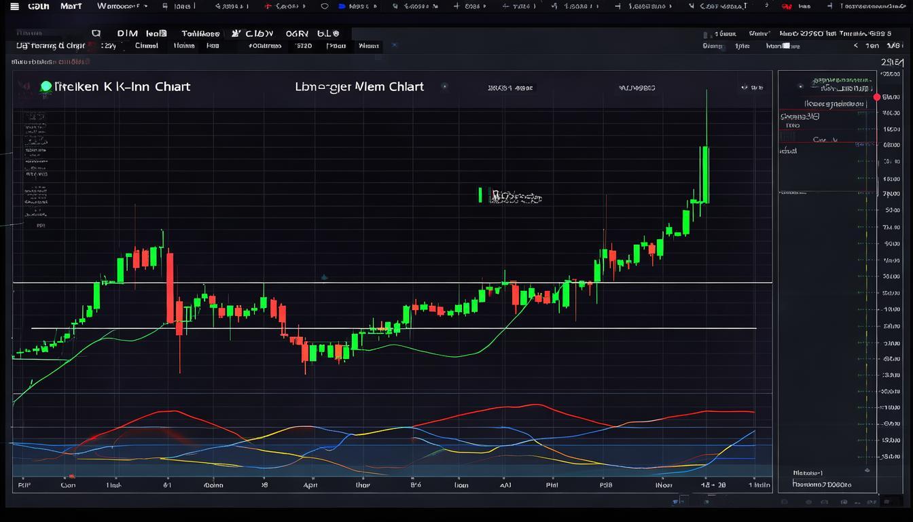Expand the left chevron near the 1m label

[855, 46]
